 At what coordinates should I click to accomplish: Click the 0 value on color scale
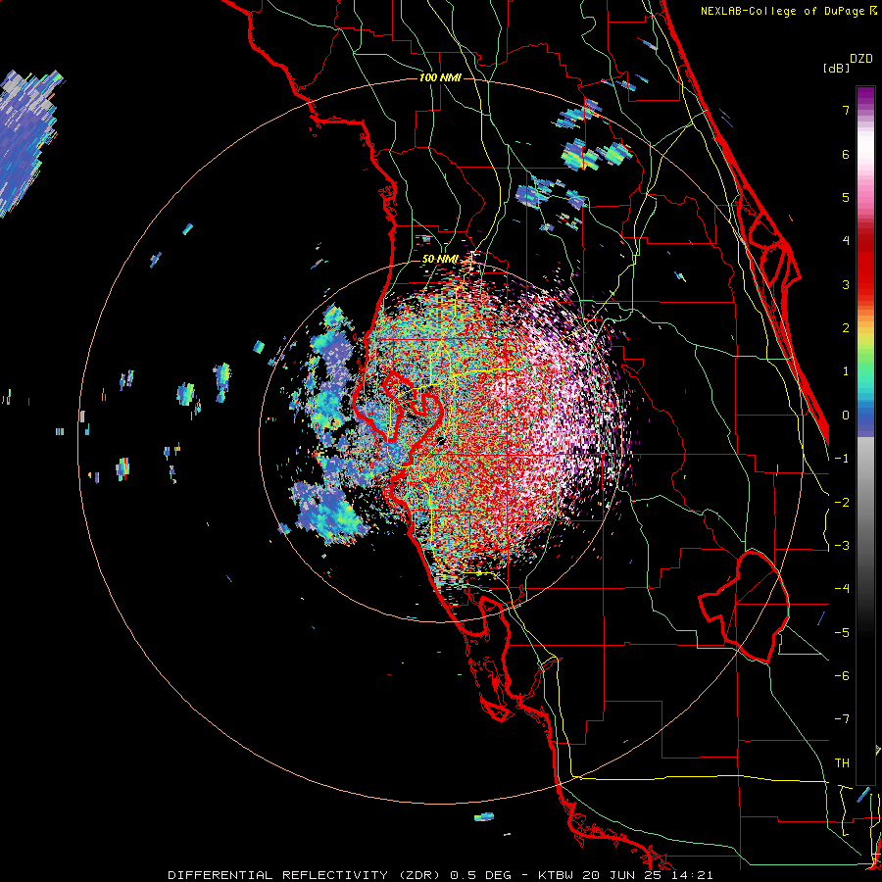tap(846, 416)
